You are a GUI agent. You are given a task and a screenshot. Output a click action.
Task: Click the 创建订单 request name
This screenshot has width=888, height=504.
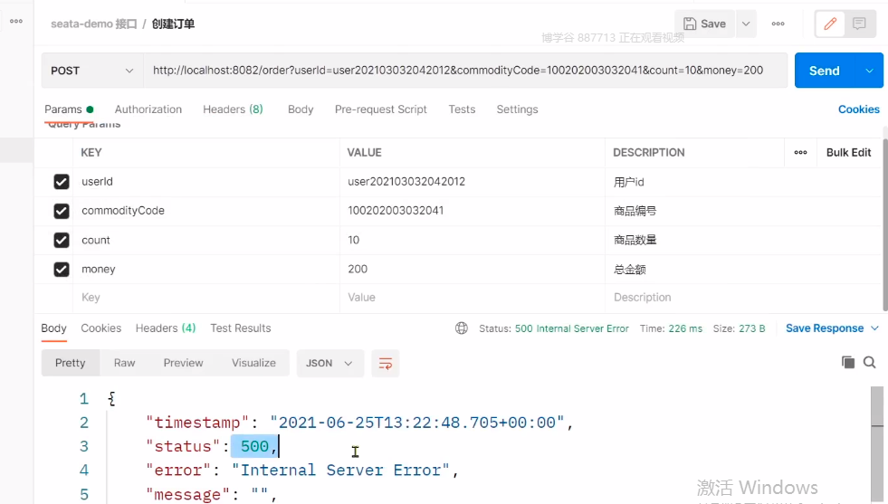173,24
